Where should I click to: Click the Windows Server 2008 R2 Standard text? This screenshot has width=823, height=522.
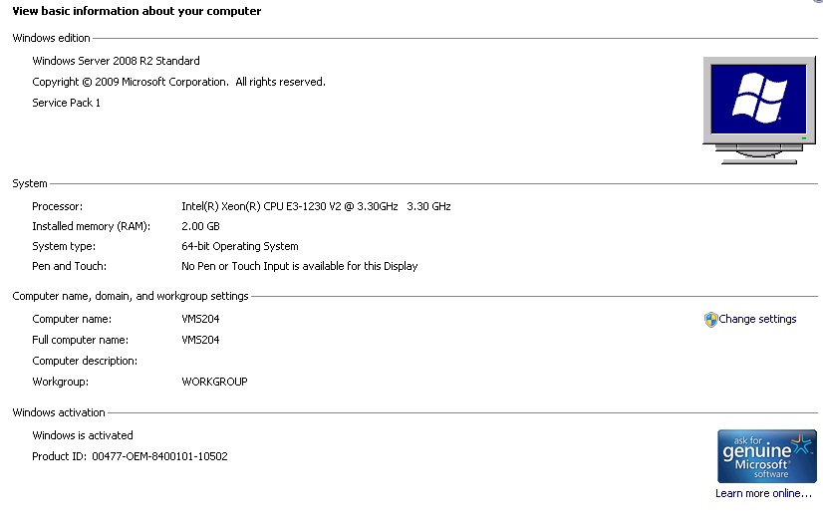tap(116, 61)
